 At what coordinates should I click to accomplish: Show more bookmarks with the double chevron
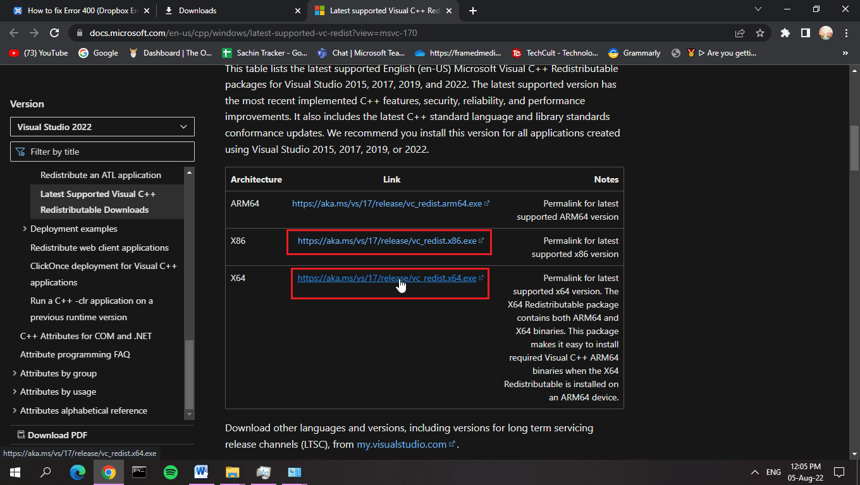click(x=845, y=53)
